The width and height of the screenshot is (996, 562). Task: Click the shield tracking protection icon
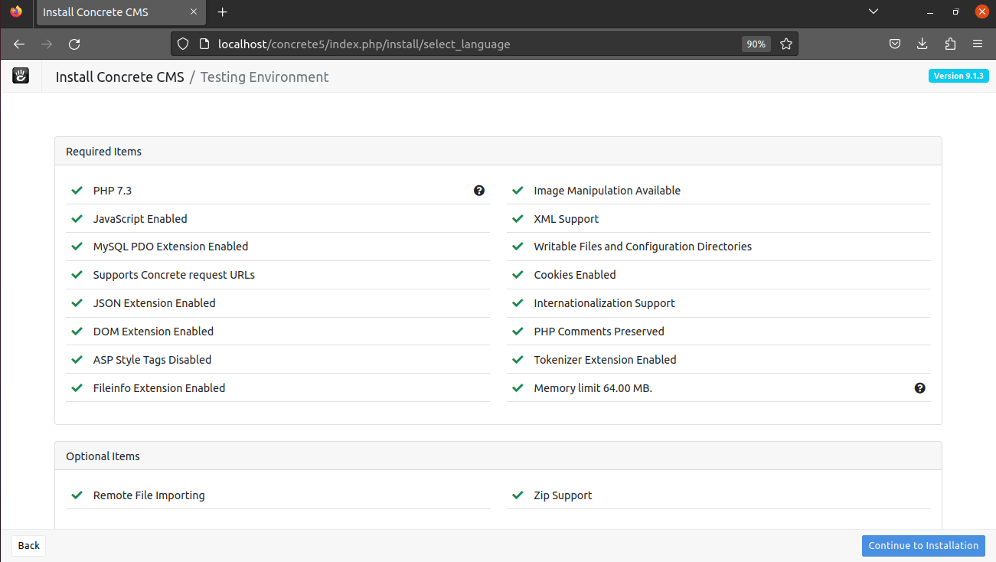(182, 44)
